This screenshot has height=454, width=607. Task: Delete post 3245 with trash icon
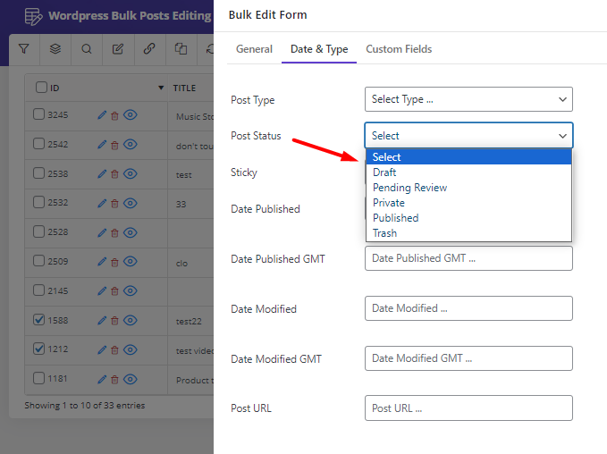[x=114, y=115]
